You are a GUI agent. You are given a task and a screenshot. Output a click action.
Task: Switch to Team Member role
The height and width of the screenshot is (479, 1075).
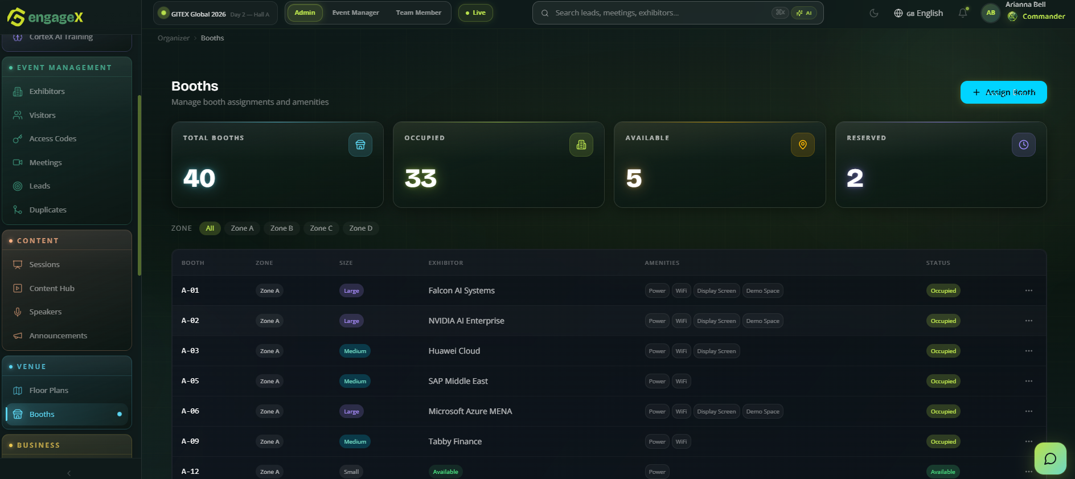(418, 13)
